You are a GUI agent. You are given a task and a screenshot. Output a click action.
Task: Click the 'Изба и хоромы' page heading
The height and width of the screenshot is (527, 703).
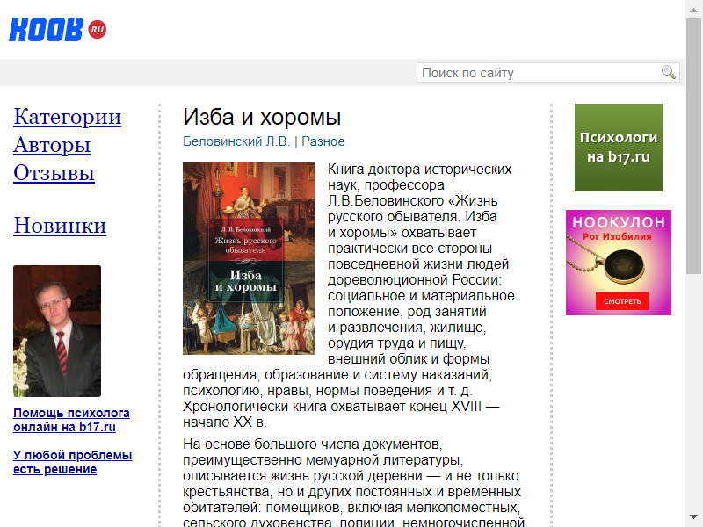point(262,118)
